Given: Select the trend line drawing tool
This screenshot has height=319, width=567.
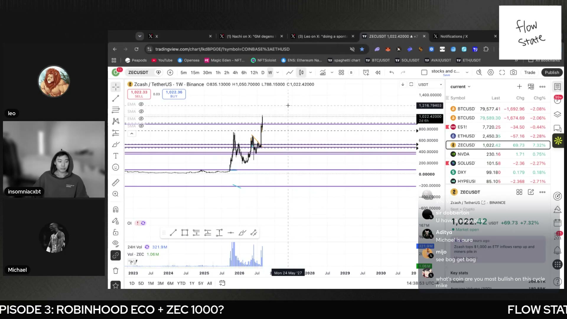Looking at the screenshot, I should [115, 98].
